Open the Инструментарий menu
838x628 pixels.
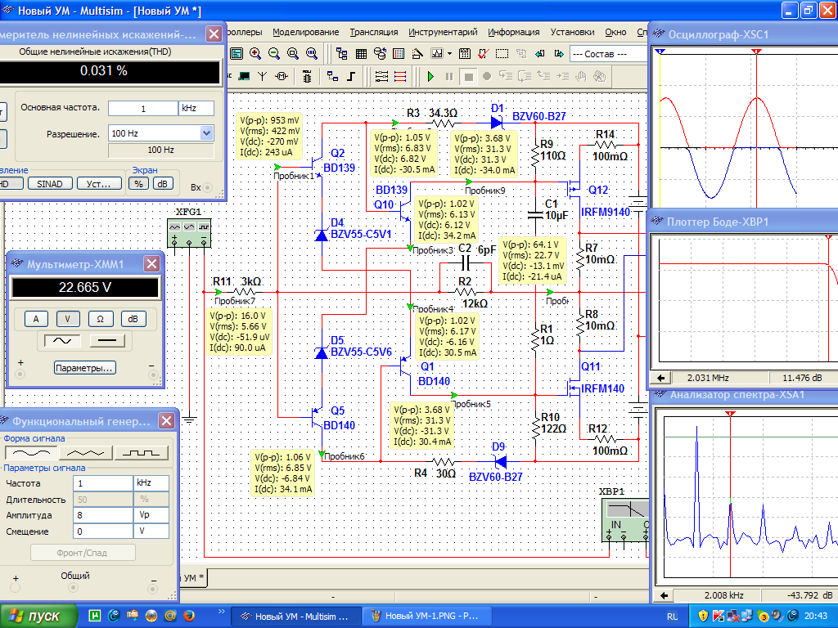point(443,32)
